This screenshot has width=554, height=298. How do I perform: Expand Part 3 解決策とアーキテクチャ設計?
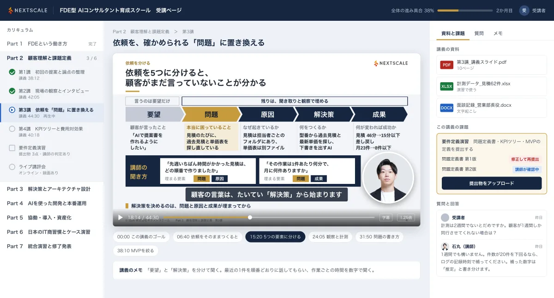click(x=52, y=189)
